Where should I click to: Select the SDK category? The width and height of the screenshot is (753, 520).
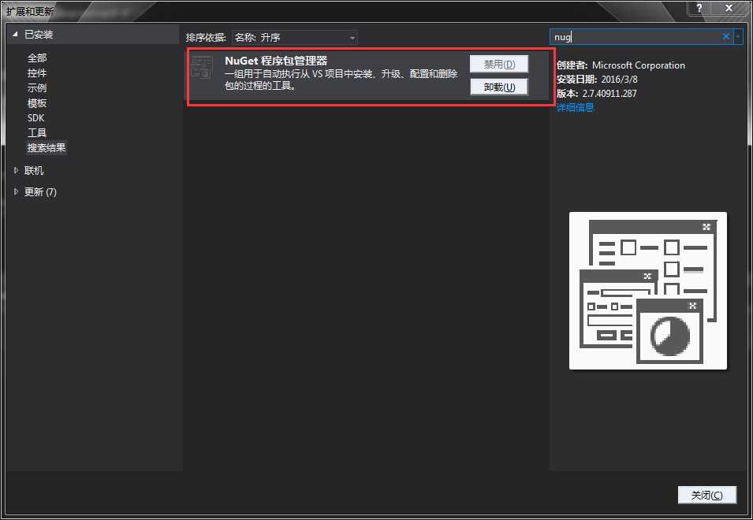point(36,117)
